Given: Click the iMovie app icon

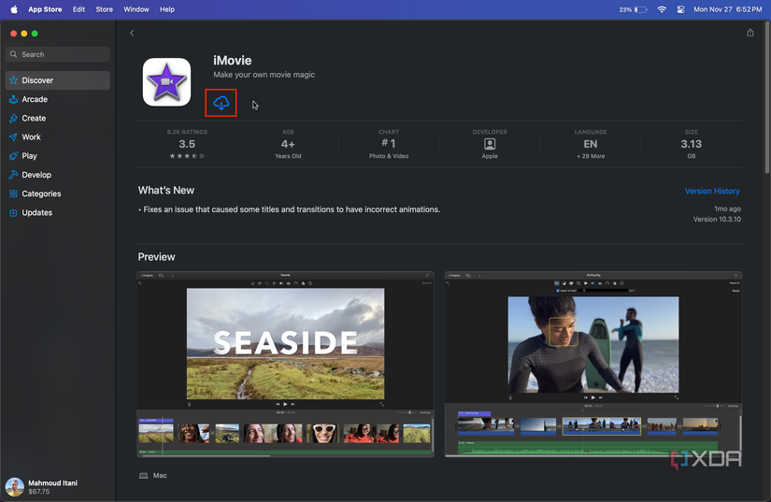Looking at the screenshot, I should click(x=166, y=82).
